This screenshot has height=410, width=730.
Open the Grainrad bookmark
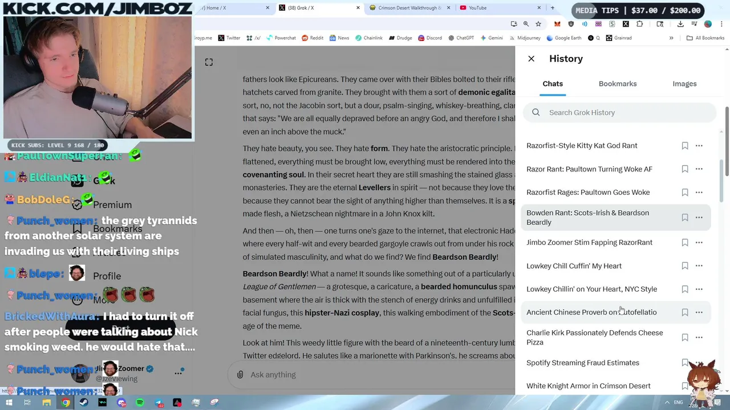(x=619, y=38)
